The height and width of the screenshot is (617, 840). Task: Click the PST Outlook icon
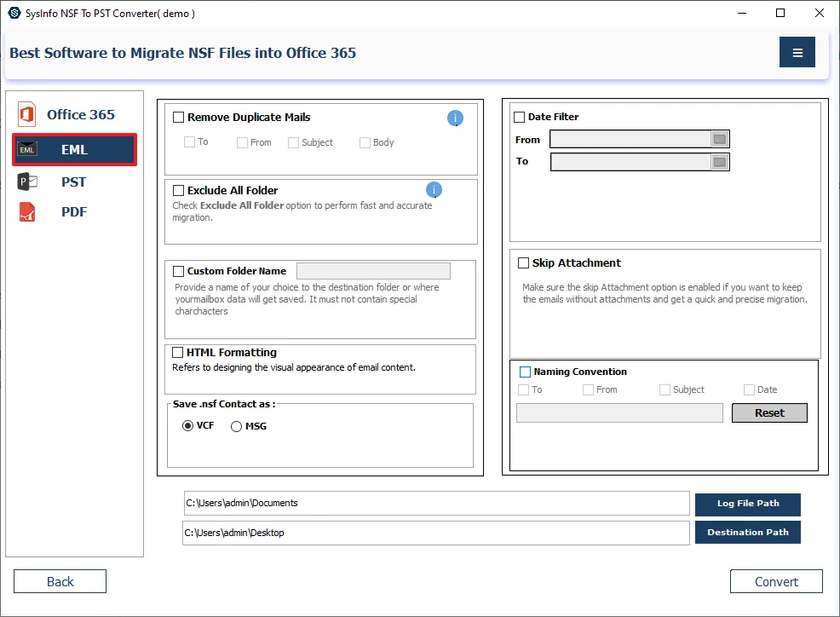[27, 182]
